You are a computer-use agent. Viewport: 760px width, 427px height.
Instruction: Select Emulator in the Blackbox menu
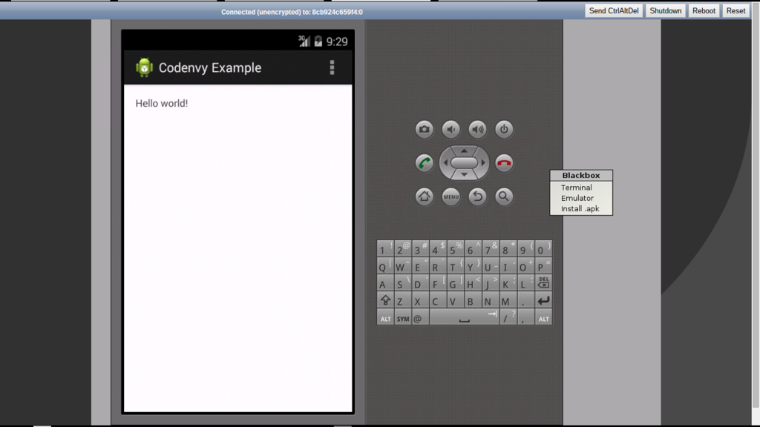[581, 198]
